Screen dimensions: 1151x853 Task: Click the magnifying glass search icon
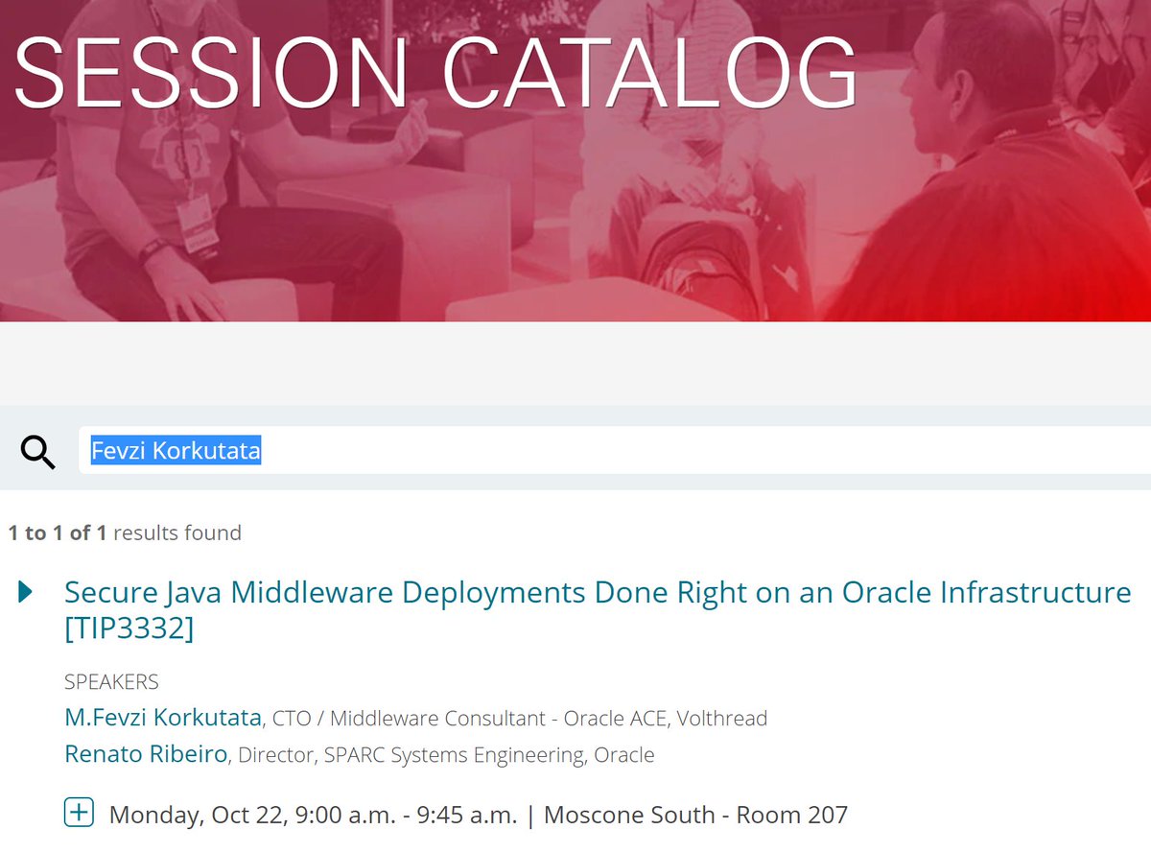pos(38,450)
